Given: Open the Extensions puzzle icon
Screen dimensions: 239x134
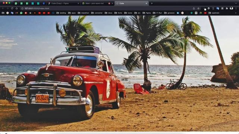Looking at the screenshot, I should [x=227, y=8].
